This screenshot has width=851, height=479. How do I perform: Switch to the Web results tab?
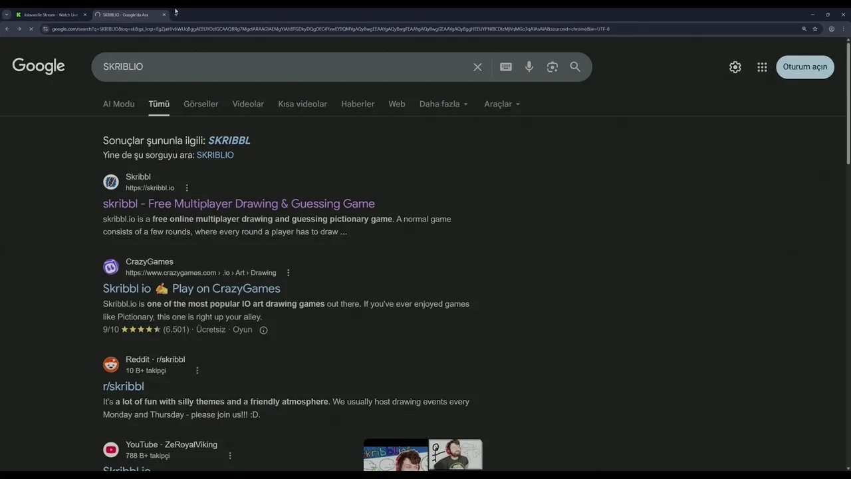click(x=397, y=104)
